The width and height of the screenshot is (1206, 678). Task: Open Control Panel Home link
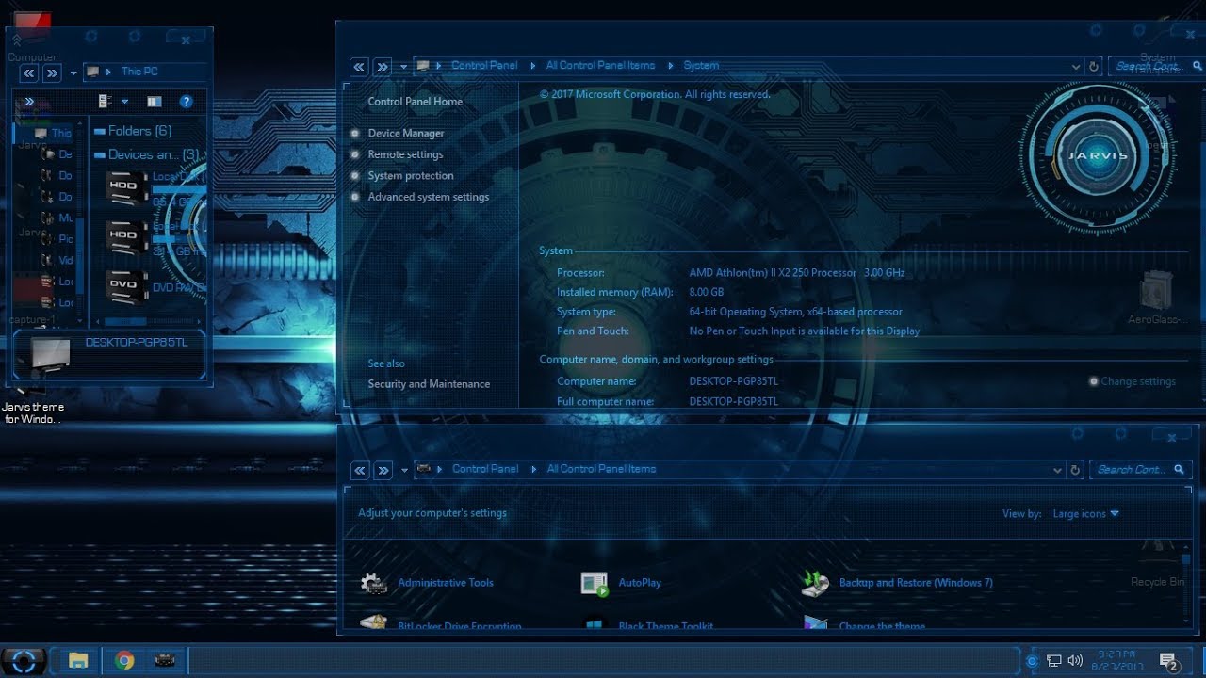416,102
